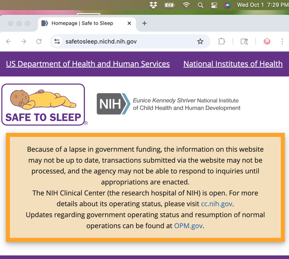
Task: Click inside the address bar
Action: tap(113, 41)
